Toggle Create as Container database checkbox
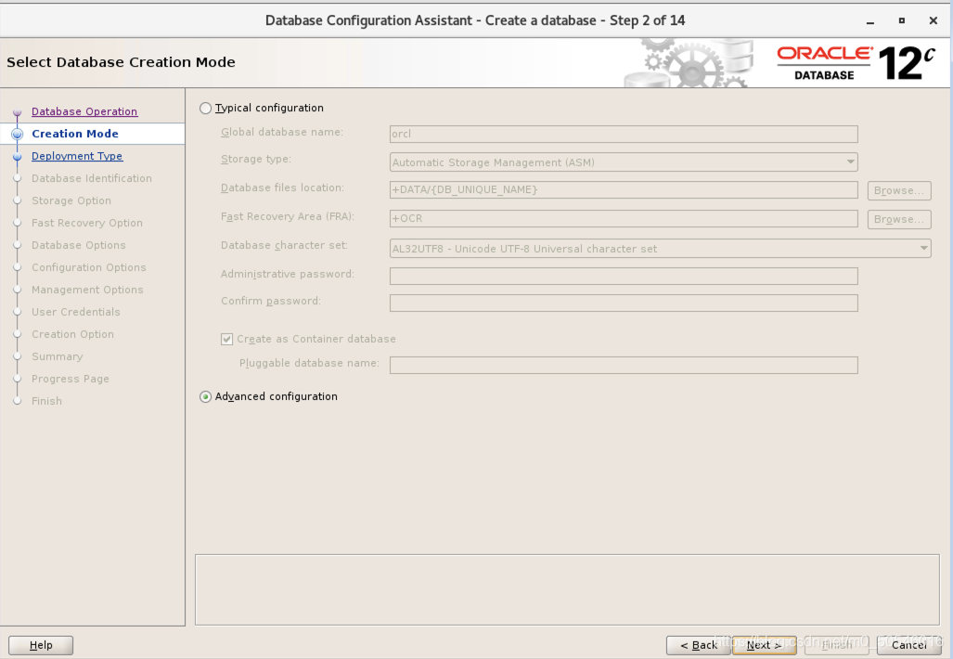The image size is (953, 659). [226, 339]
